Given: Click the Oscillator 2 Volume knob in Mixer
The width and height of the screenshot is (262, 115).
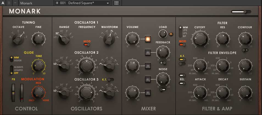Looking at the screenshot, I should pos(132,66).
